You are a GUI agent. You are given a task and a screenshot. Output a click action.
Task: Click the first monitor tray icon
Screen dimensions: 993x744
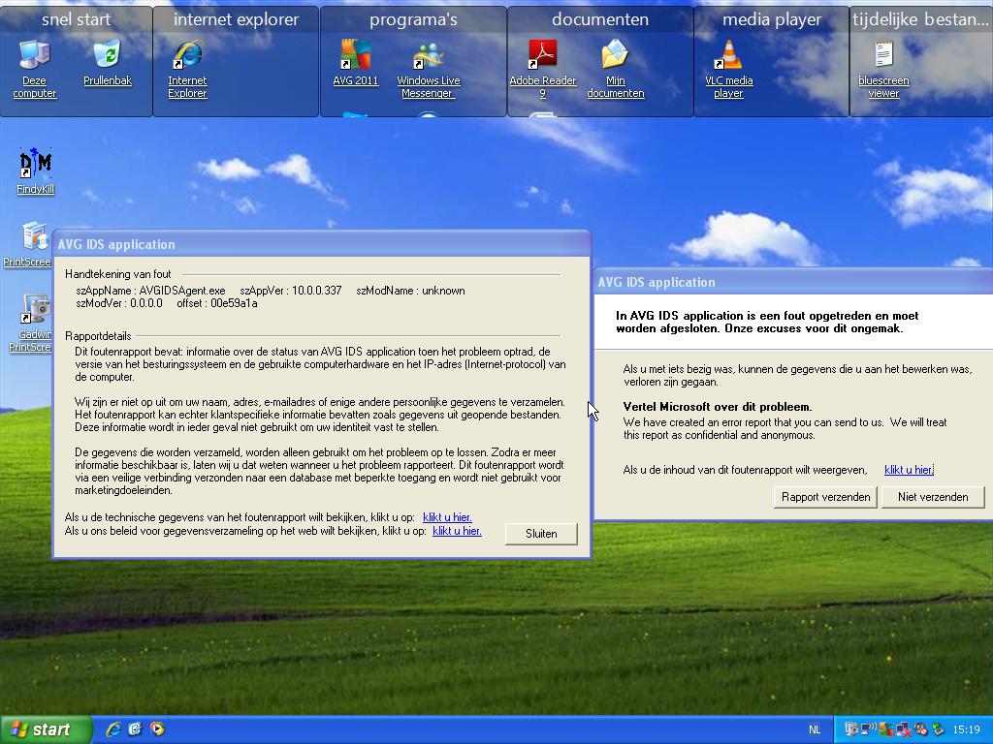[851, 729]
